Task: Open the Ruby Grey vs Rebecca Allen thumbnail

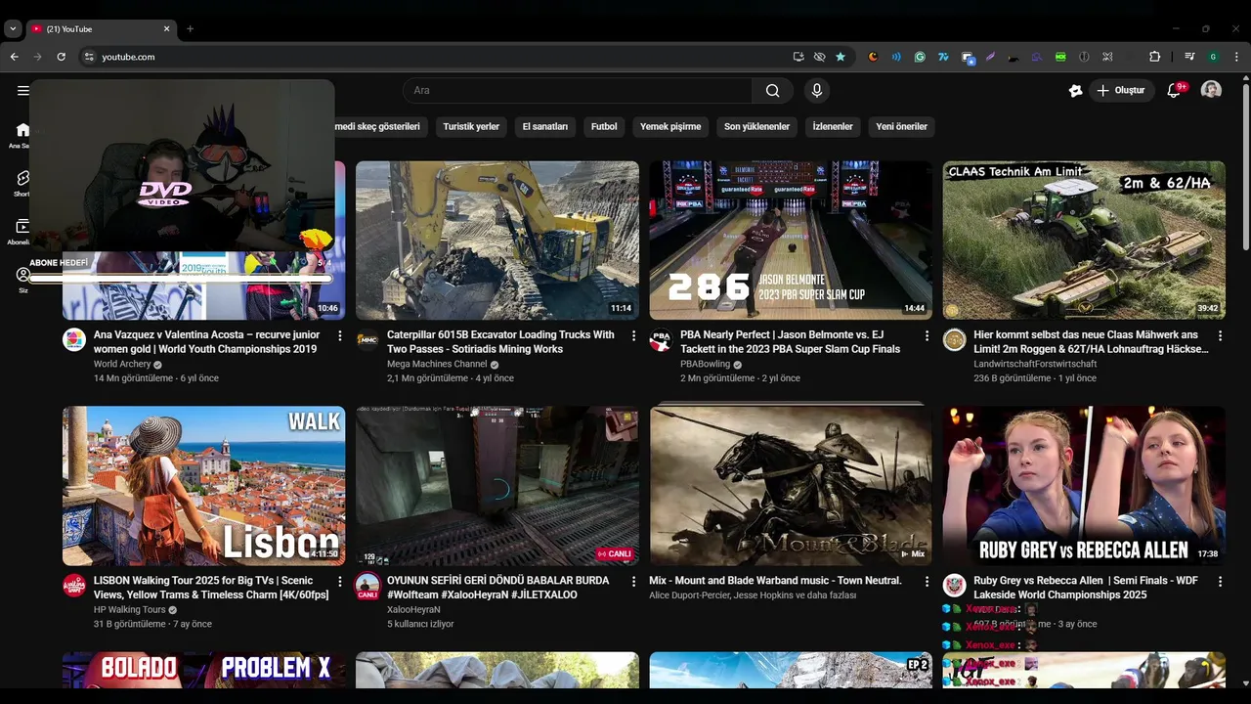Action: (x=1084, y=486)
